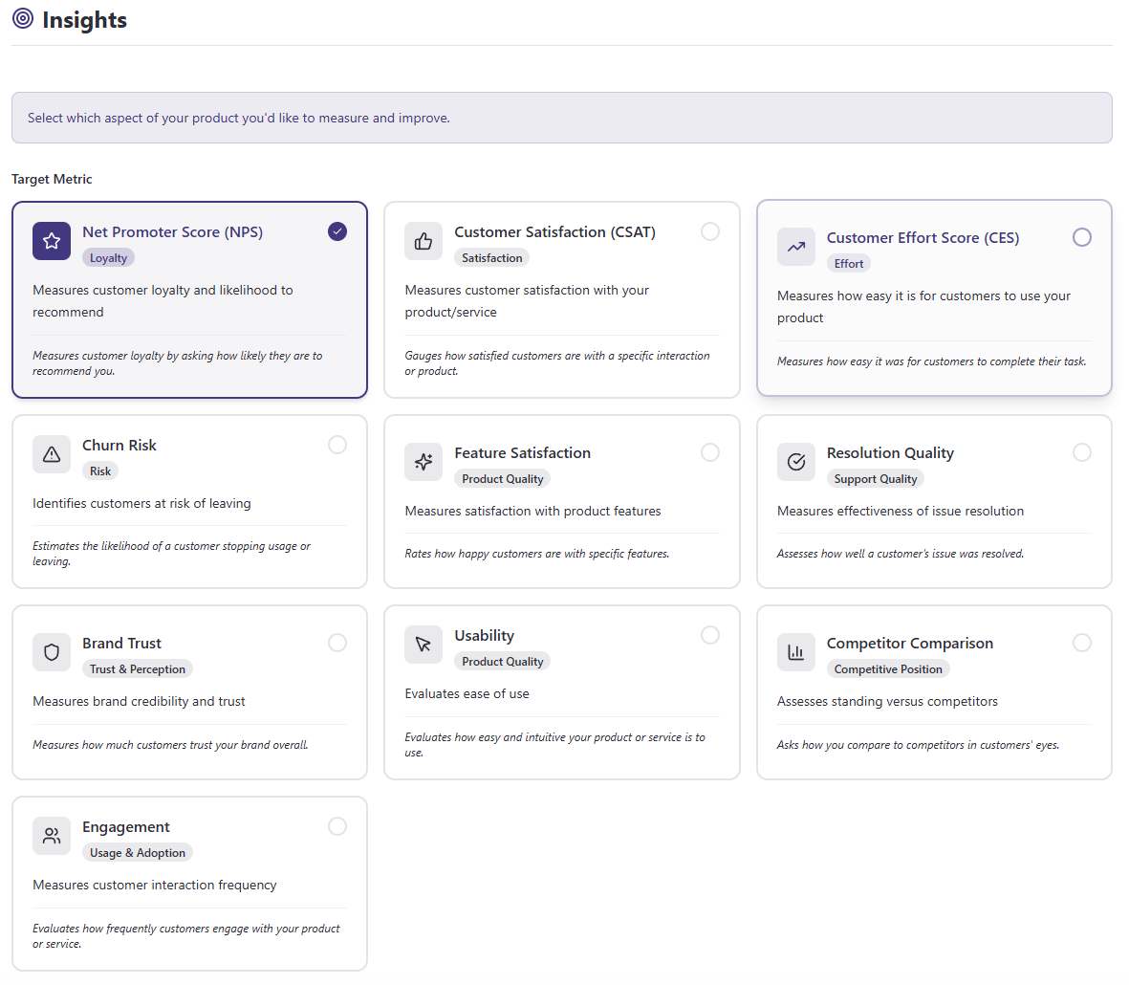Click the Brand Trust title

(121, 643)
